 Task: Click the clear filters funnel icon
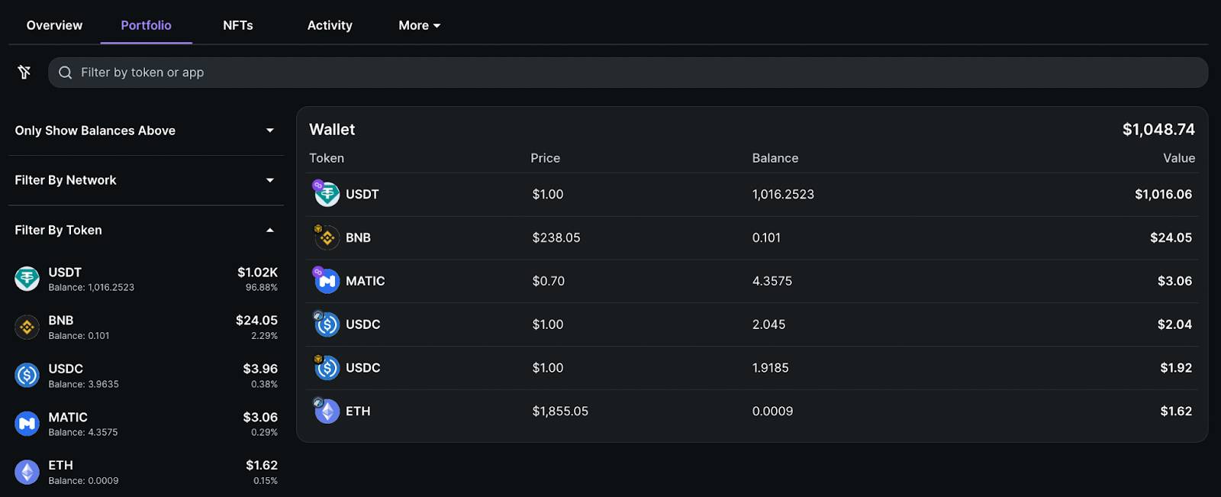(24, 73)
